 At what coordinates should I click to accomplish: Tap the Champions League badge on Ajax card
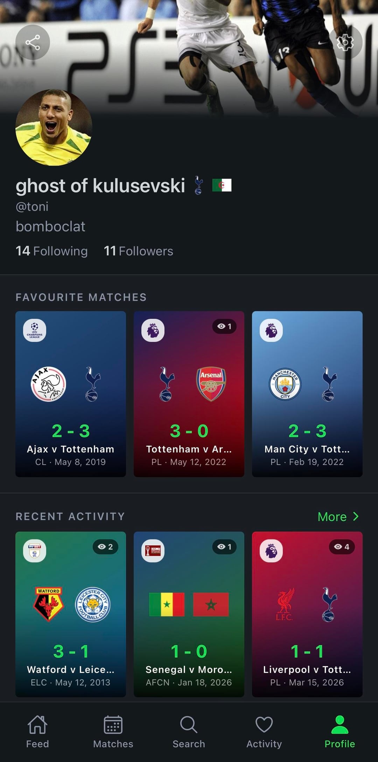click(x=35, y=330)
